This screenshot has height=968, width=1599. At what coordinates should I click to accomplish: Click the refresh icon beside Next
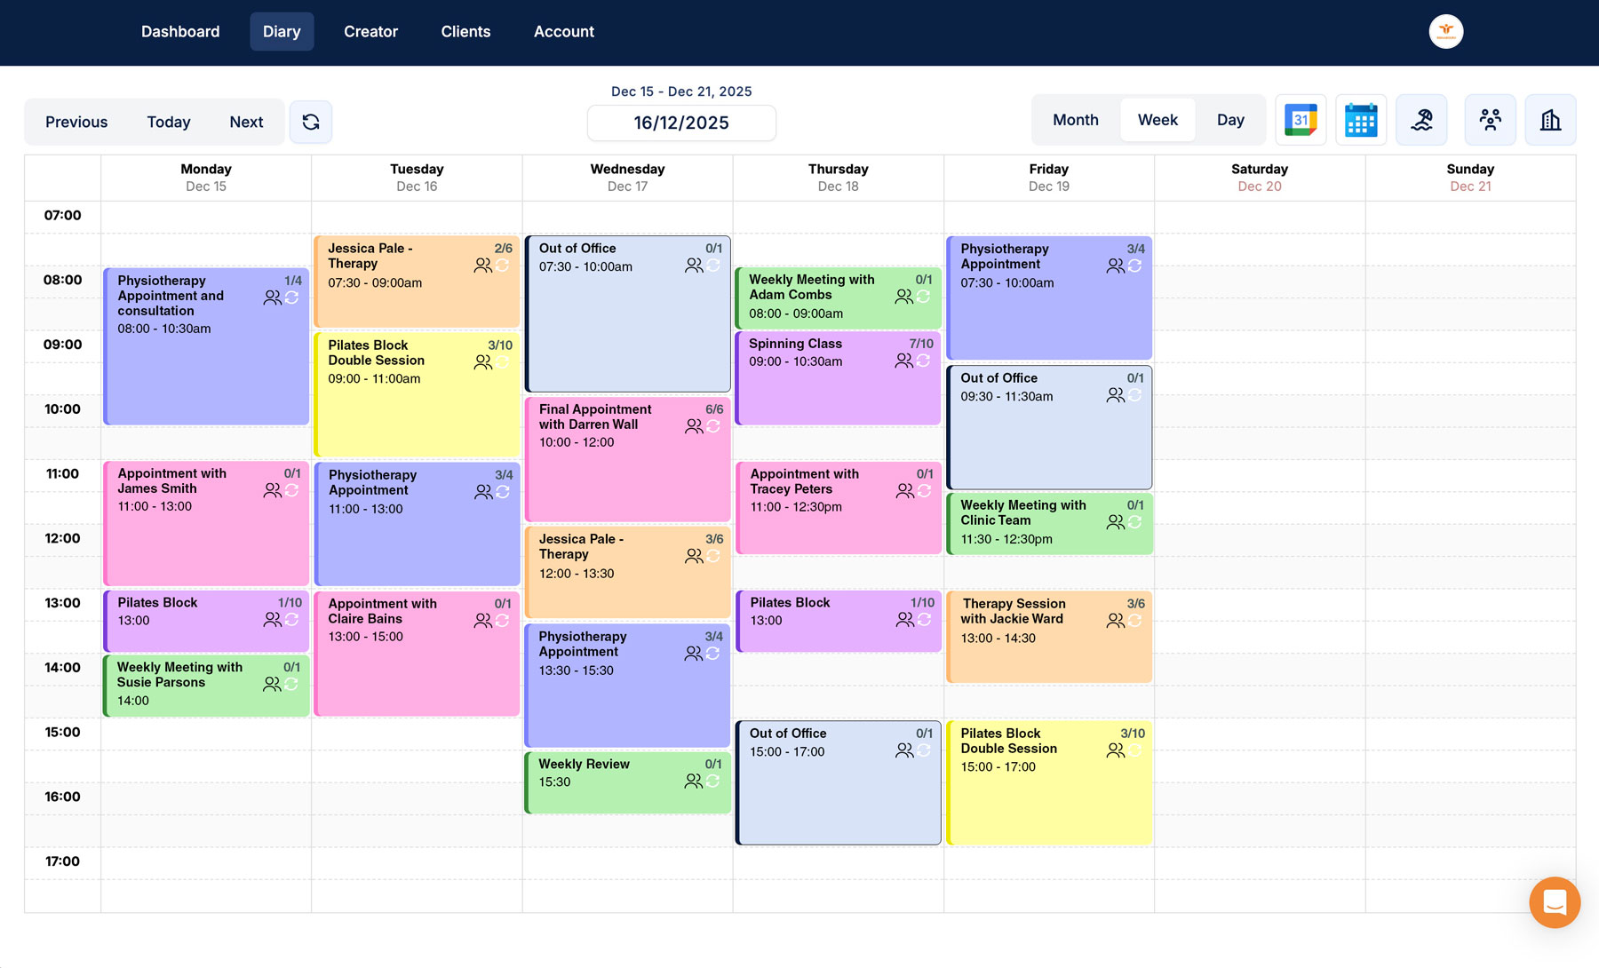click(x=310, y=122)
